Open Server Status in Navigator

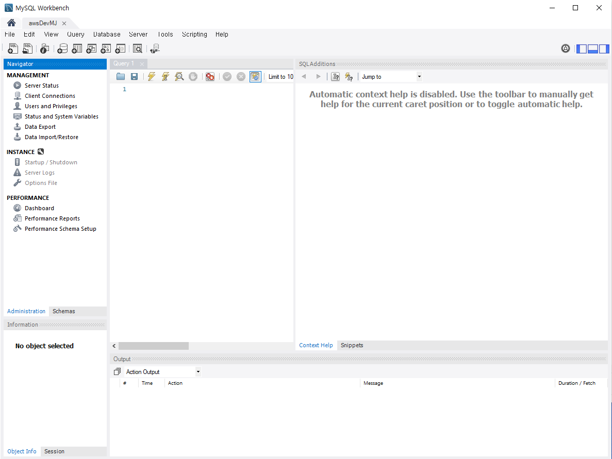42,86
